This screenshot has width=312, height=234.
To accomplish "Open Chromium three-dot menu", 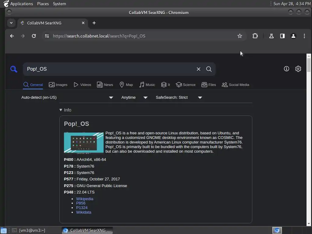I will [x=304, y=36].
